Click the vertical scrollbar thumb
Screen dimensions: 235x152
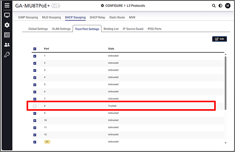point(225,83)
